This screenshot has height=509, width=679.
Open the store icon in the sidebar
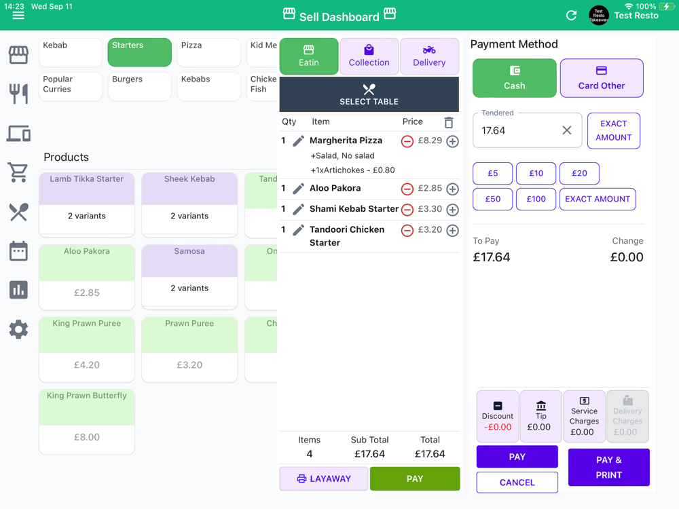coord(18,55)
